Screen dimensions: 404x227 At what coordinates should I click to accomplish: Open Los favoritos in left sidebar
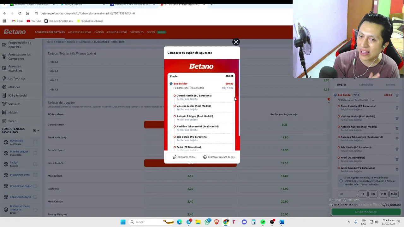17,78
